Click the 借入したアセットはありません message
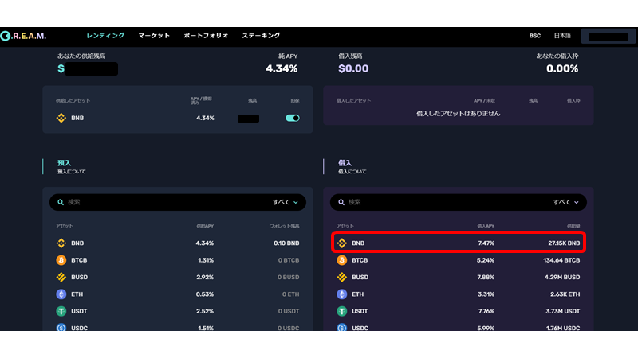This screenshot has width=638, height=358. point(458,114)
